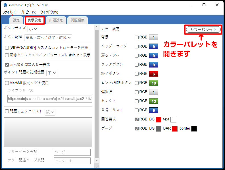Click the left panel scrollbar down arrow
This screenshot has width=225, height=170.
click(x=97, y=161)
